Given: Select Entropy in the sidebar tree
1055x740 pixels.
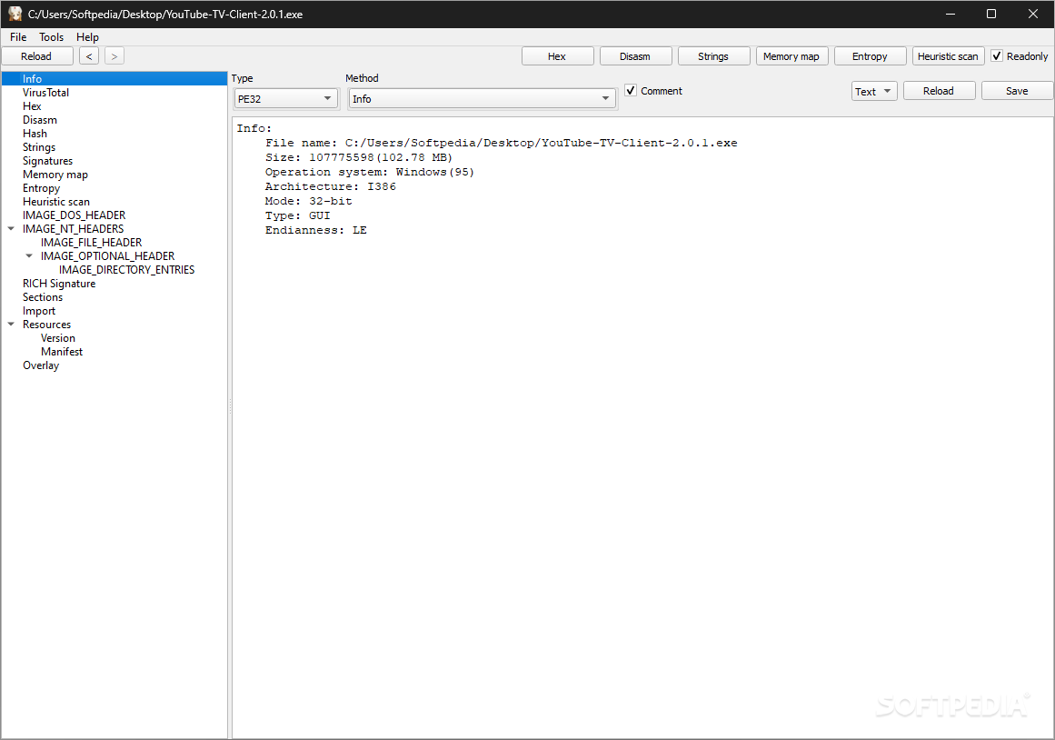Looking at the screenshot, I should tap(41, 188).
